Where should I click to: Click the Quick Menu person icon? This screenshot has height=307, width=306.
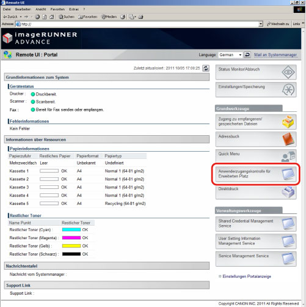click(288, 157)
